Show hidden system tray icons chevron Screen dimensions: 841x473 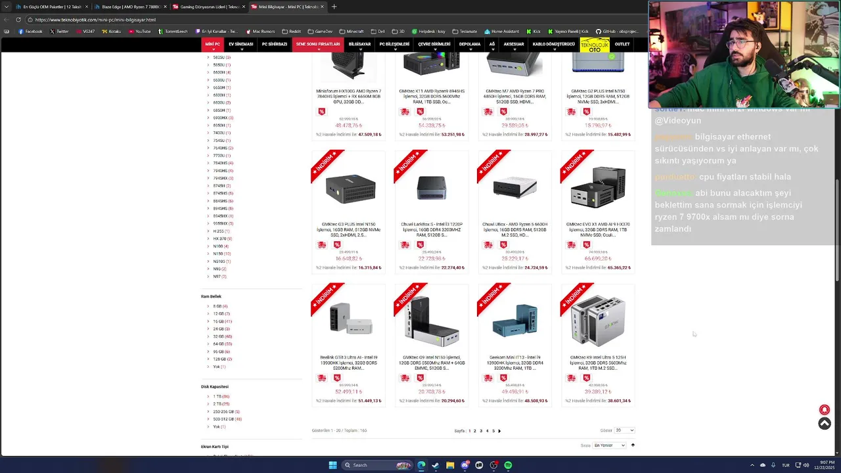(752, 465)
